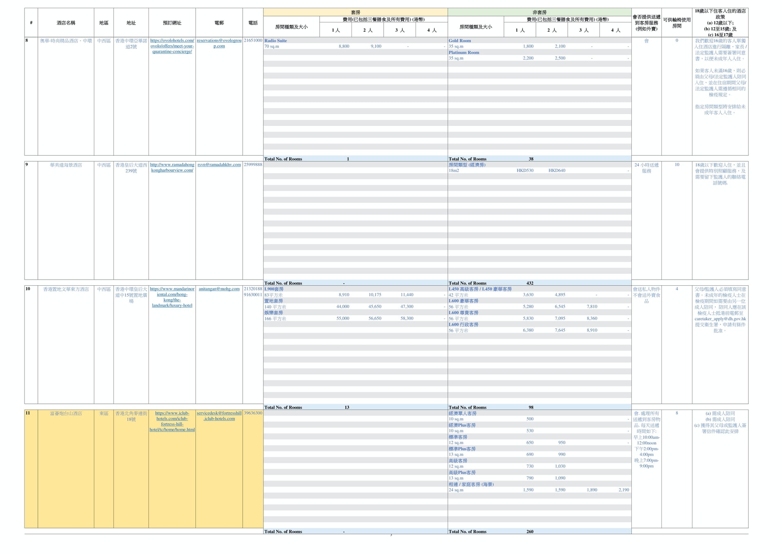Click phone number 21651000
Screen dimensions: 783x553
pyautogui.click(x=253, y=41)
